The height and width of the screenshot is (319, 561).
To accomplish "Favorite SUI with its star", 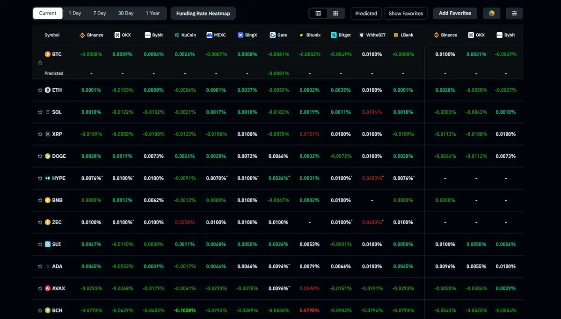I will (x=40, y=244).
